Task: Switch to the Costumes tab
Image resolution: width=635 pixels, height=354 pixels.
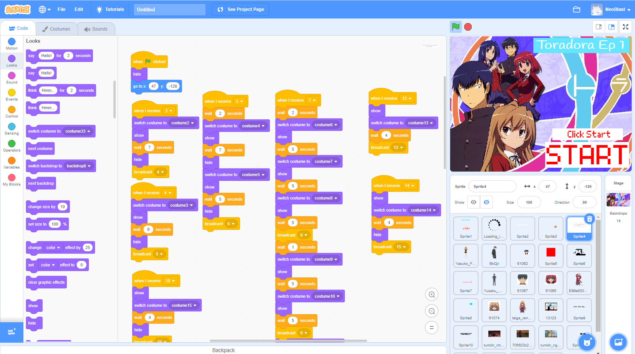Action: [56, 29]
